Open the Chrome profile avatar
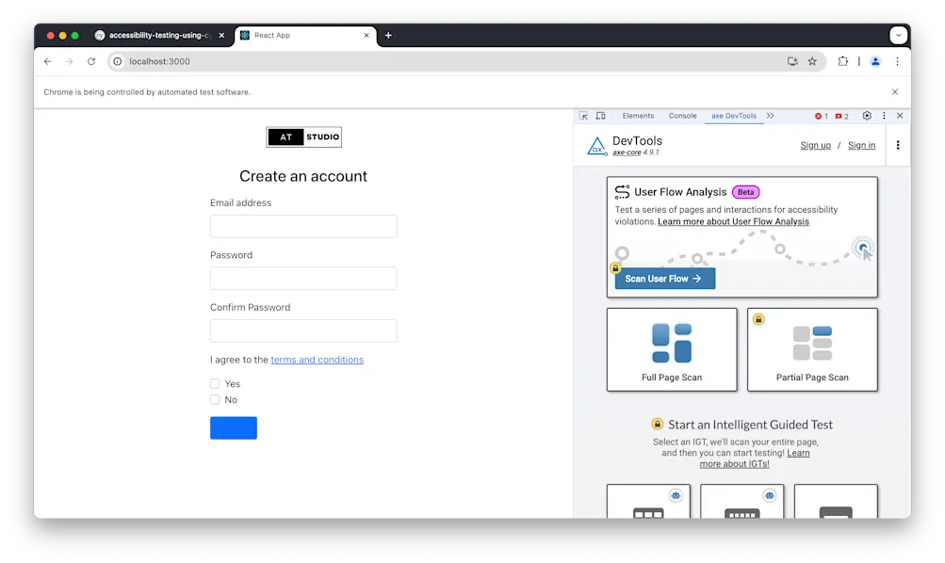 875,61
